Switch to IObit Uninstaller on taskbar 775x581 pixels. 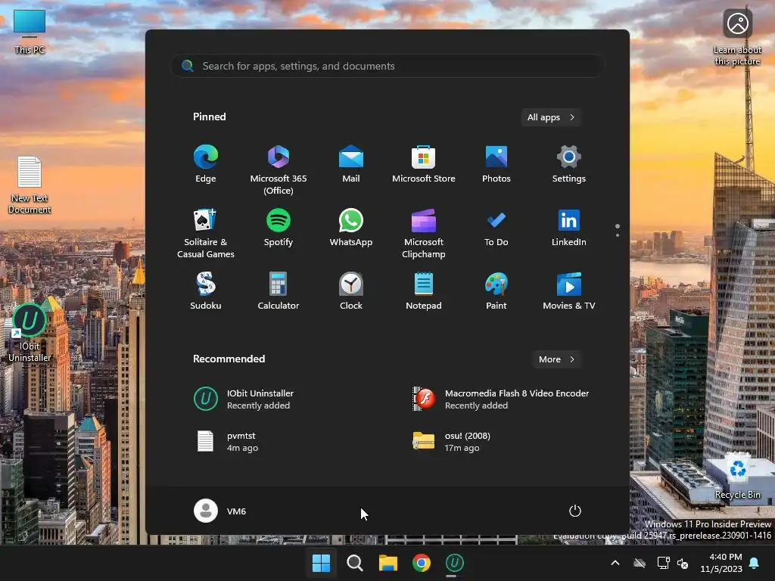pos(455,563)
